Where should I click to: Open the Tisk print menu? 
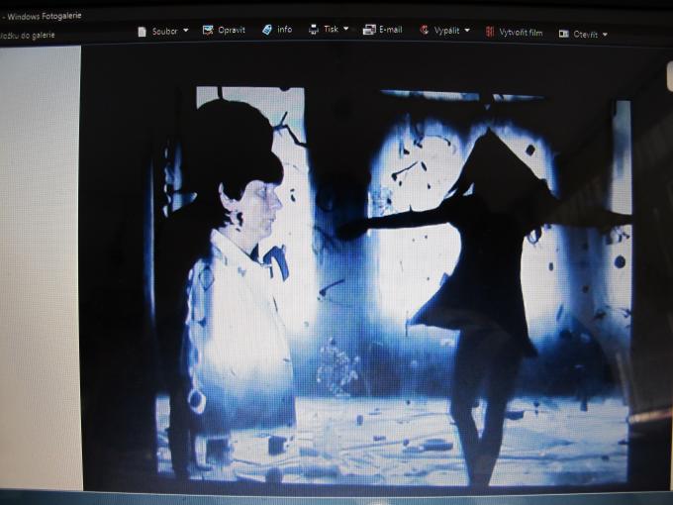(x=331, y=29)
